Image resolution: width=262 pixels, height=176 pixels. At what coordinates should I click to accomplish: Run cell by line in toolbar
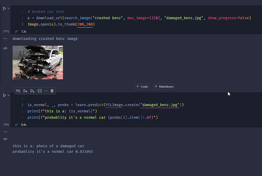[x=18, y=91]
